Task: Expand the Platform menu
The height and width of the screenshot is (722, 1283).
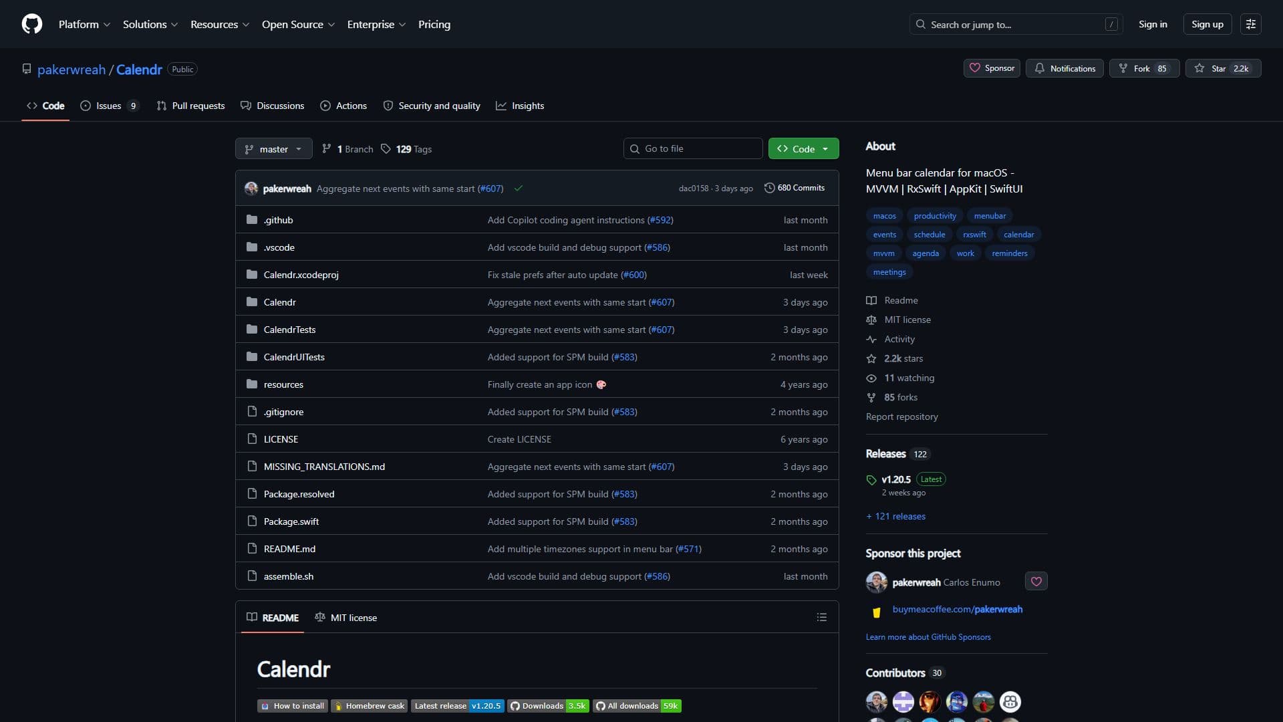Action: [84, 24]
